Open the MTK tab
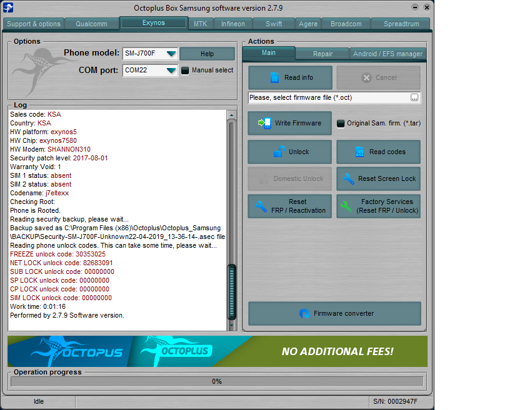Viewport: 512px width, 410px height. coord(201,24)
